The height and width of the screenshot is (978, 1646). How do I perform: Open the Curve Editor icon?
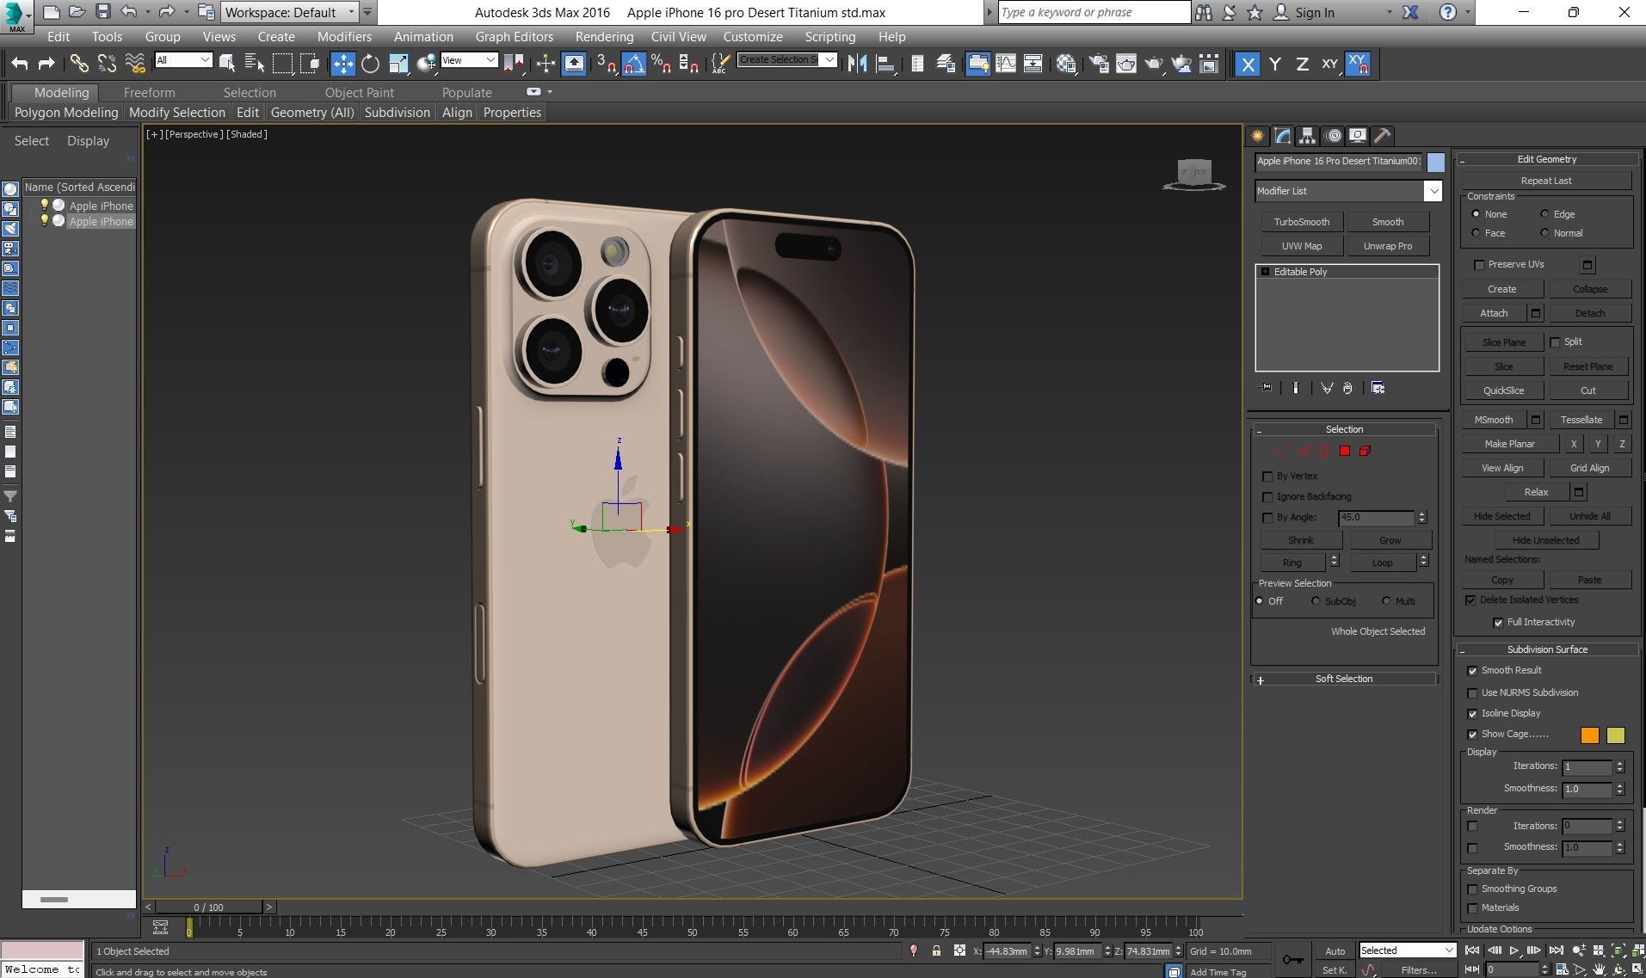(1006, 64)
